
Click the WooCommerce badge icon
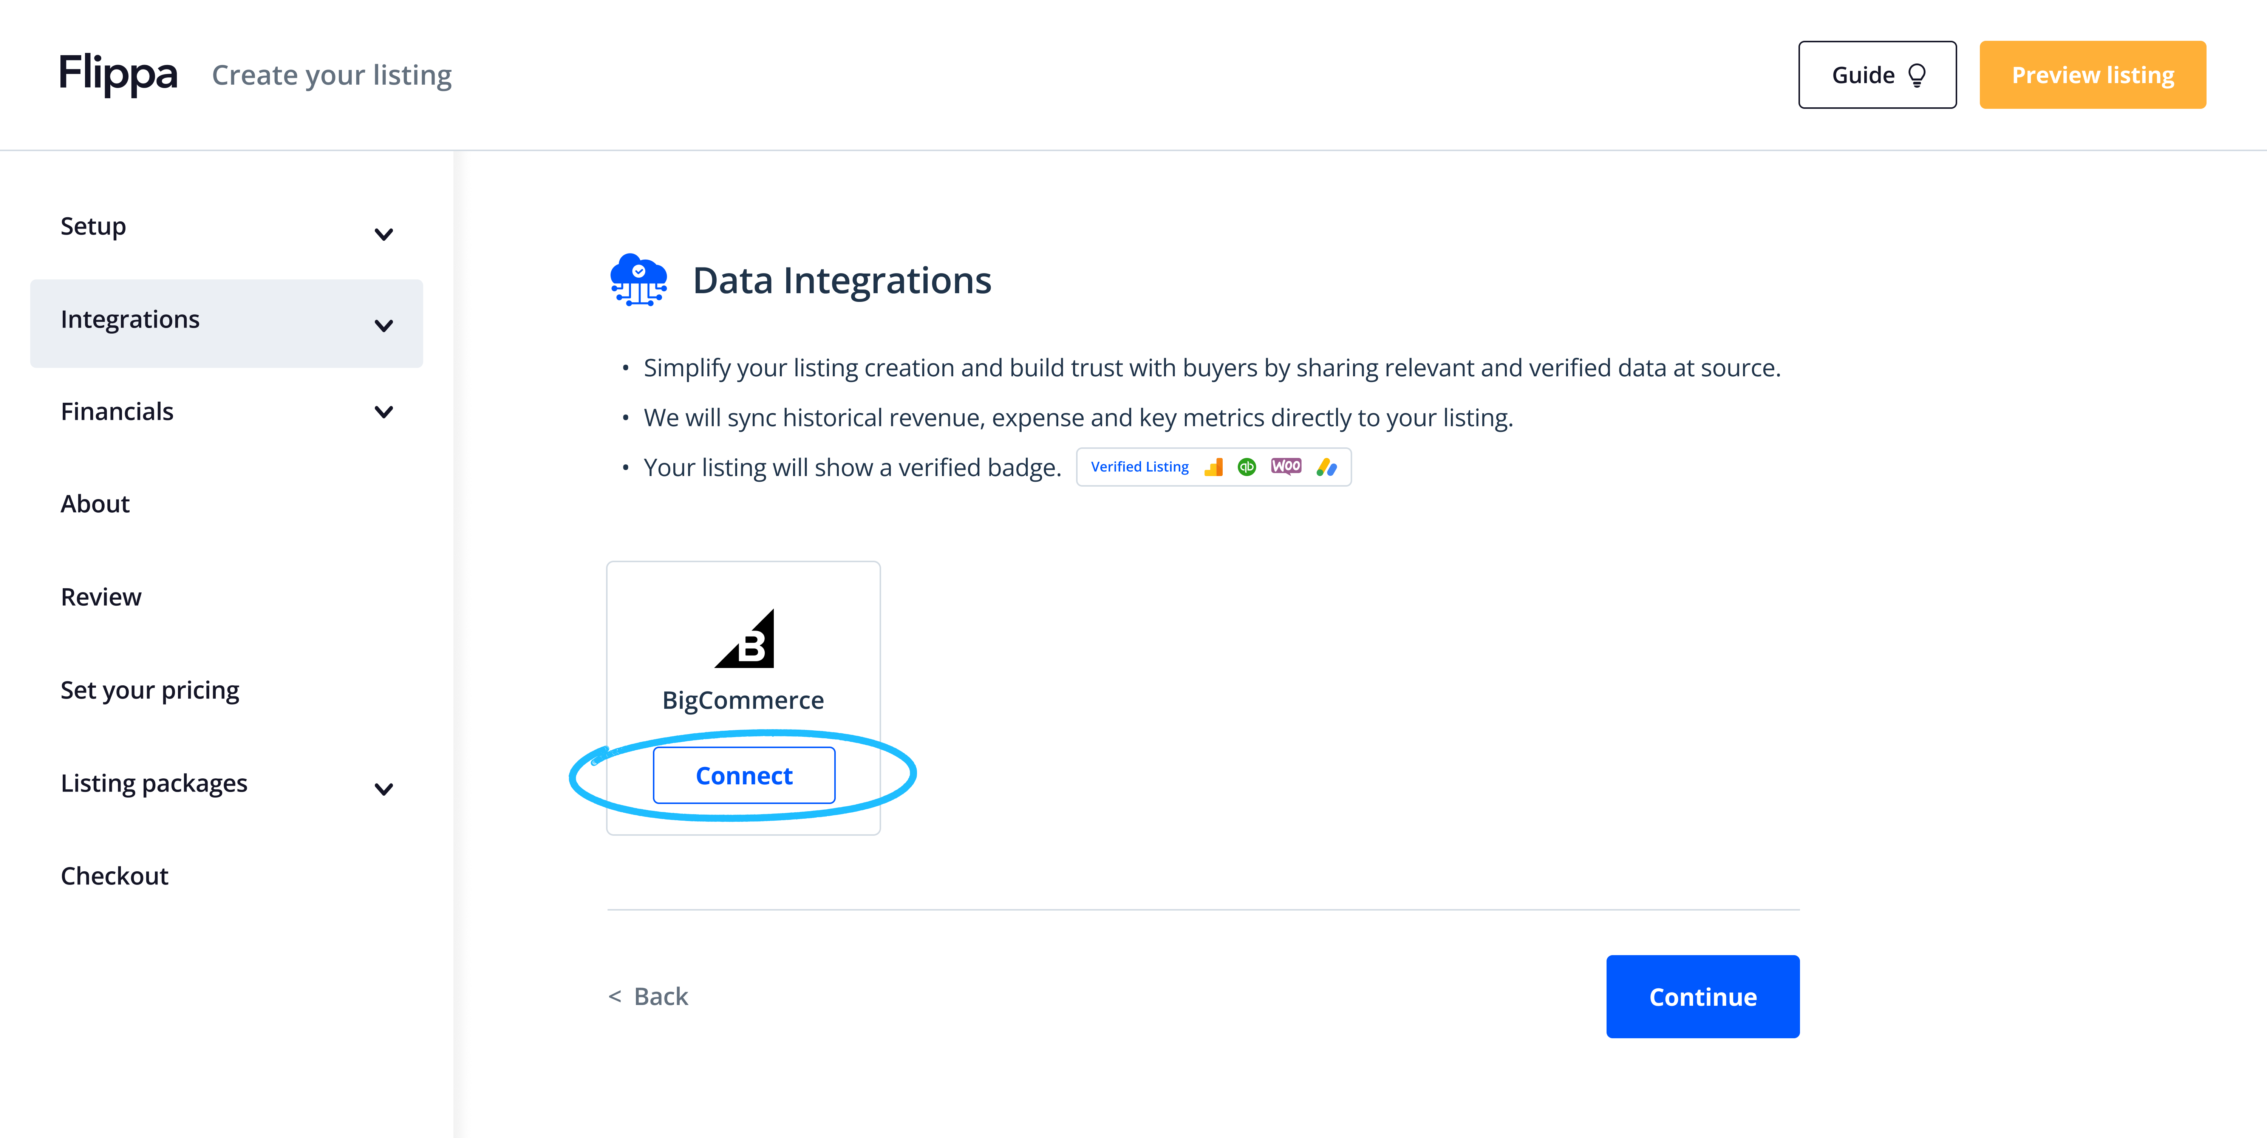tap(1286, 467)
